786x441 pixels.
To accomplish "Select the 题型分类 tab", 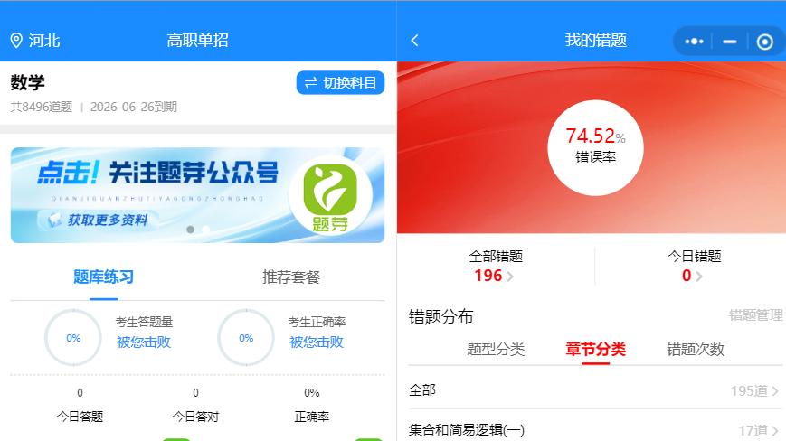I will click(x=496, y=349).
